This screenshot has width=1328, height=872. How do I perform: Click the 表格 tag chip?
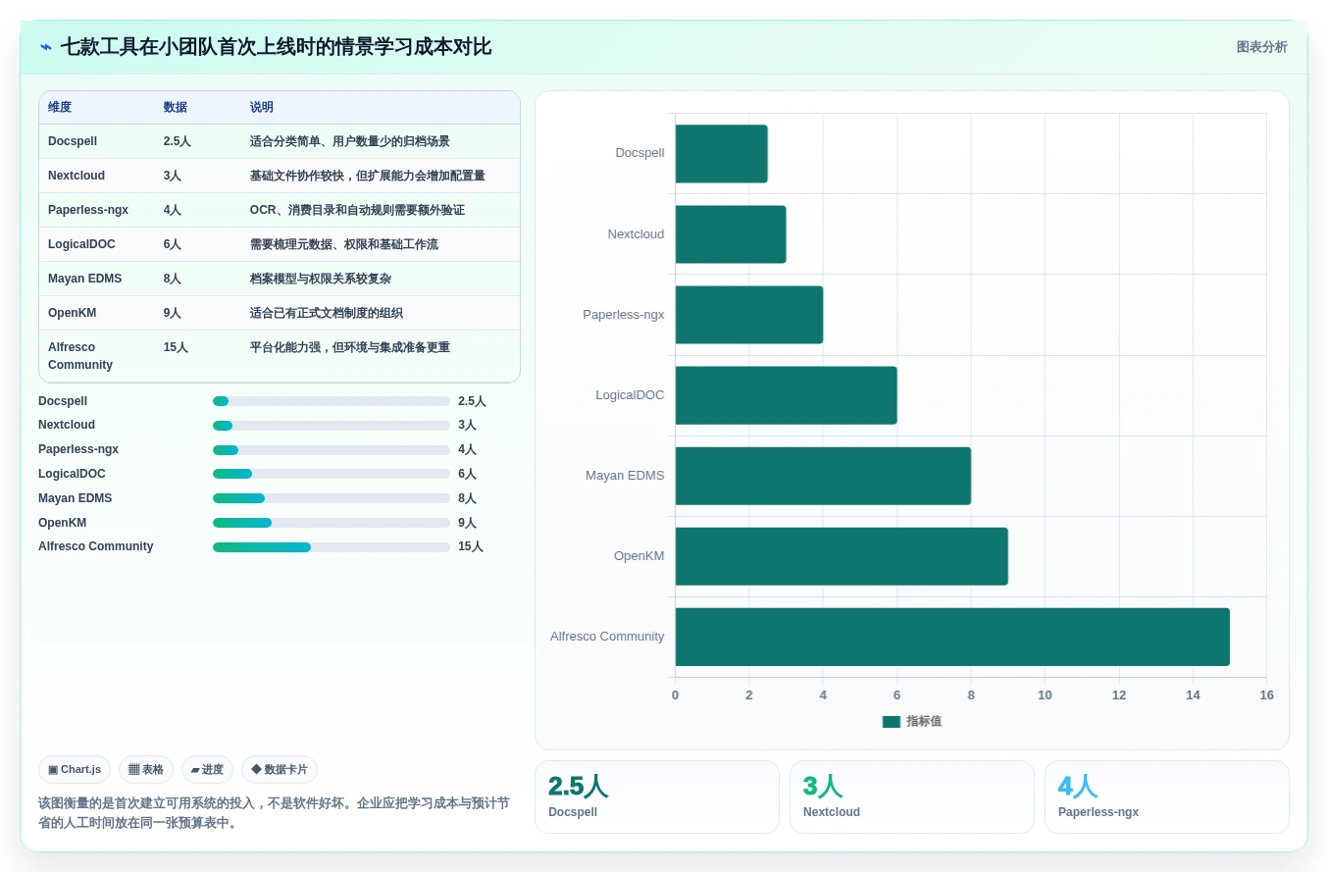click(x=146, y=769)
